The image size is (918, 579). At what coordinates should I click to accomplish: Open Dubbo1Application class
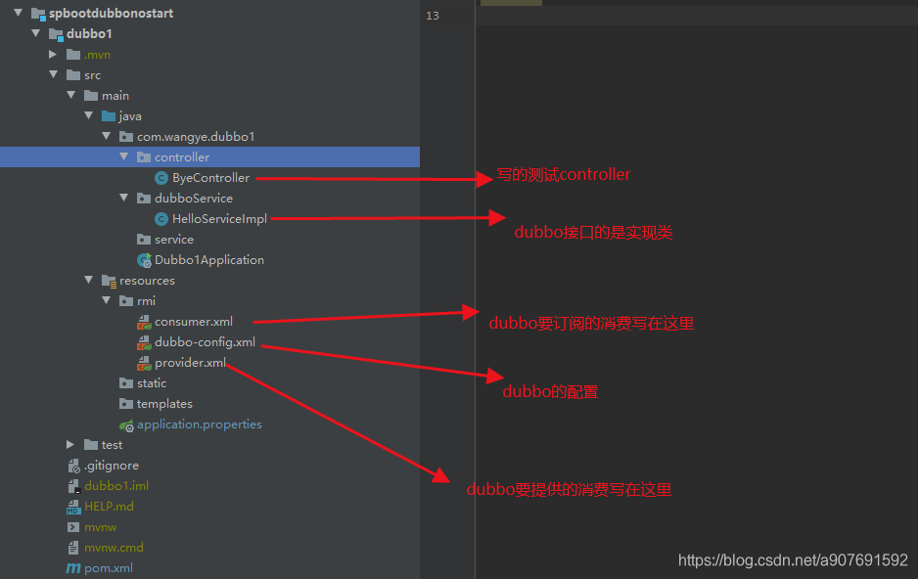(x=209, y=260)
